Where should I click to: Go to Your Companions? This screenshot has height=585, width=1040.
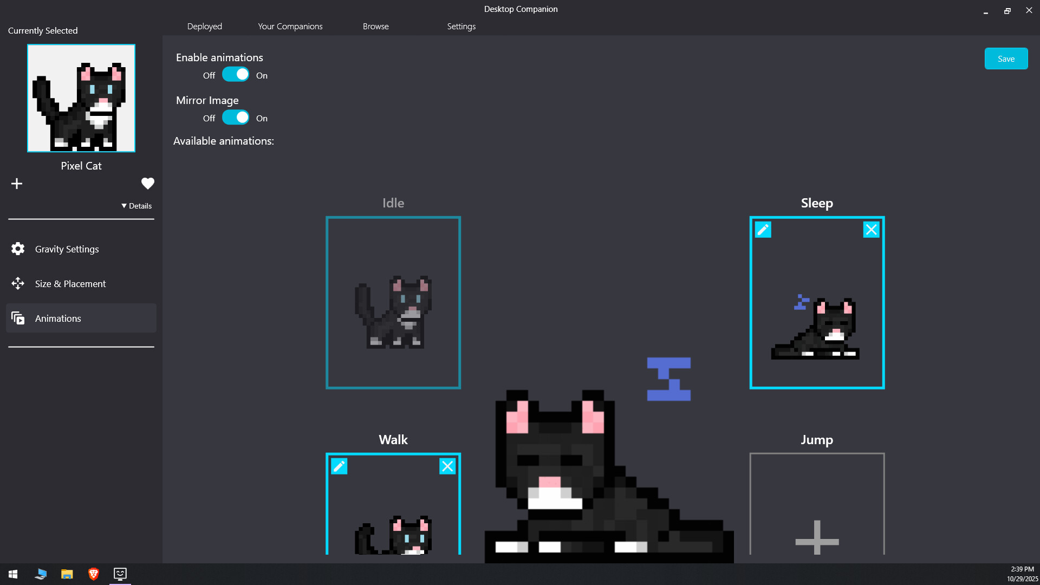pyautogui.click(x=290, y=26)
